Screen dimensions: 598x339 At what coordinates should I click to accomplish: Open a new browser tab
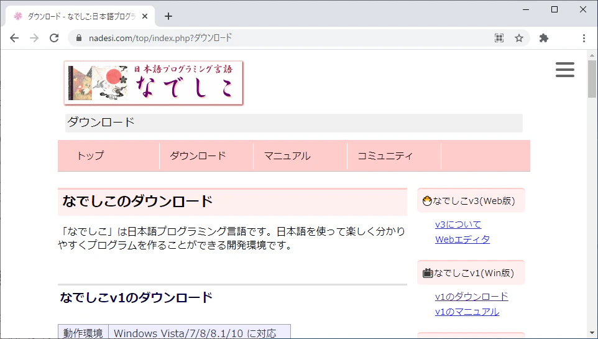point(168,16)
